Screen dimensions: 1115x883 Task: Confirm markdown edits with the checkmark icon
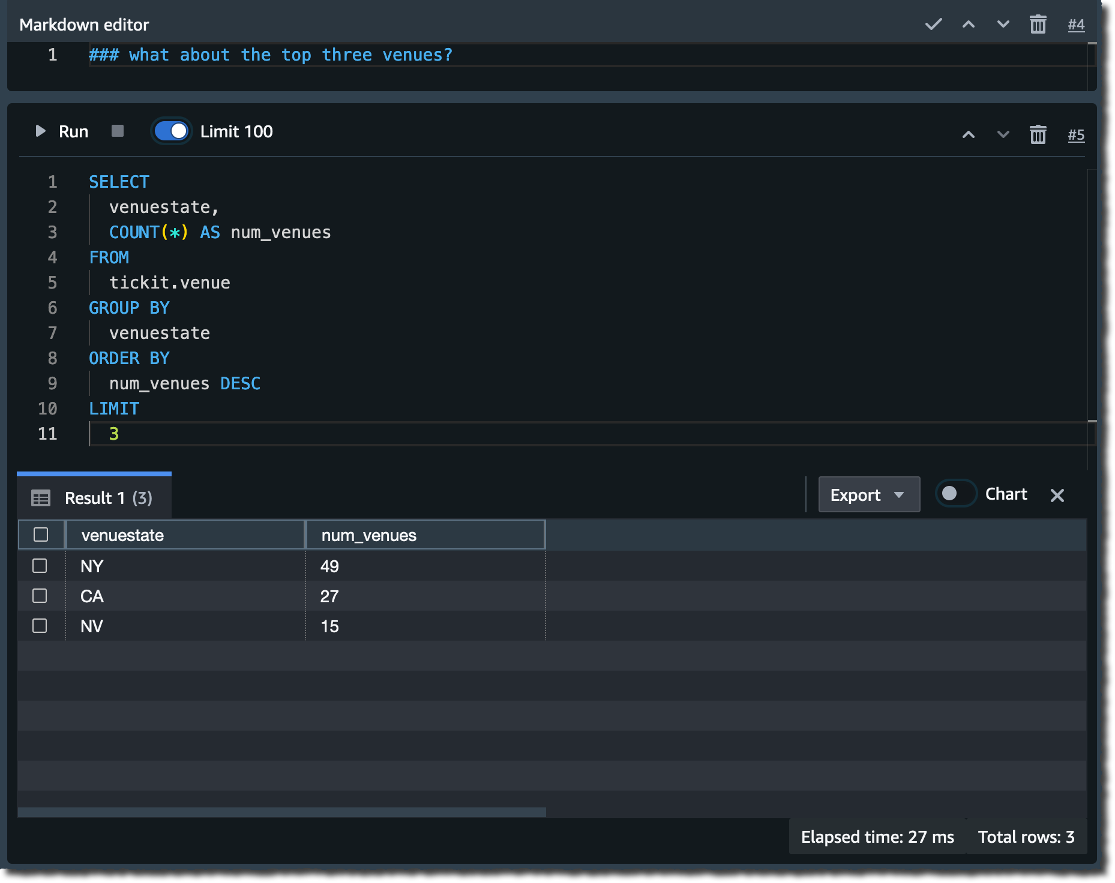(933, 25)
